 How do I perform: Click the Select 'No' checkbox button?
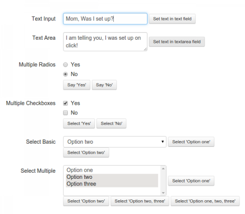click(x=111, y=123)
